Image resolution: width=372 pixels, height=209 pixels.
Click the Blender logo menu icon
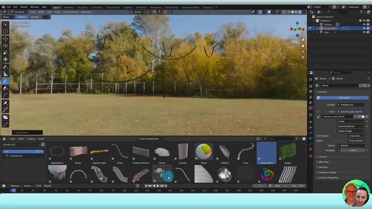(3, 7)
